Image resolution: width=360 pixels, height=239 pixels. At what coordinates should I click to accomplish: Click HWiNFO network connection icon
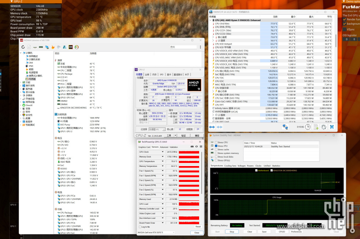point(285,127)
